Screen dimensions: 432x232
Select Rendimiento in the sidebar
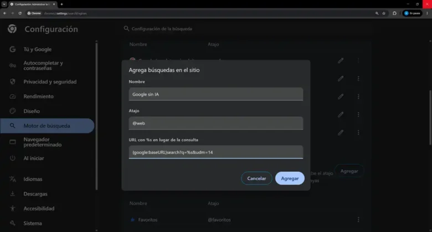[x=39, y=97]
